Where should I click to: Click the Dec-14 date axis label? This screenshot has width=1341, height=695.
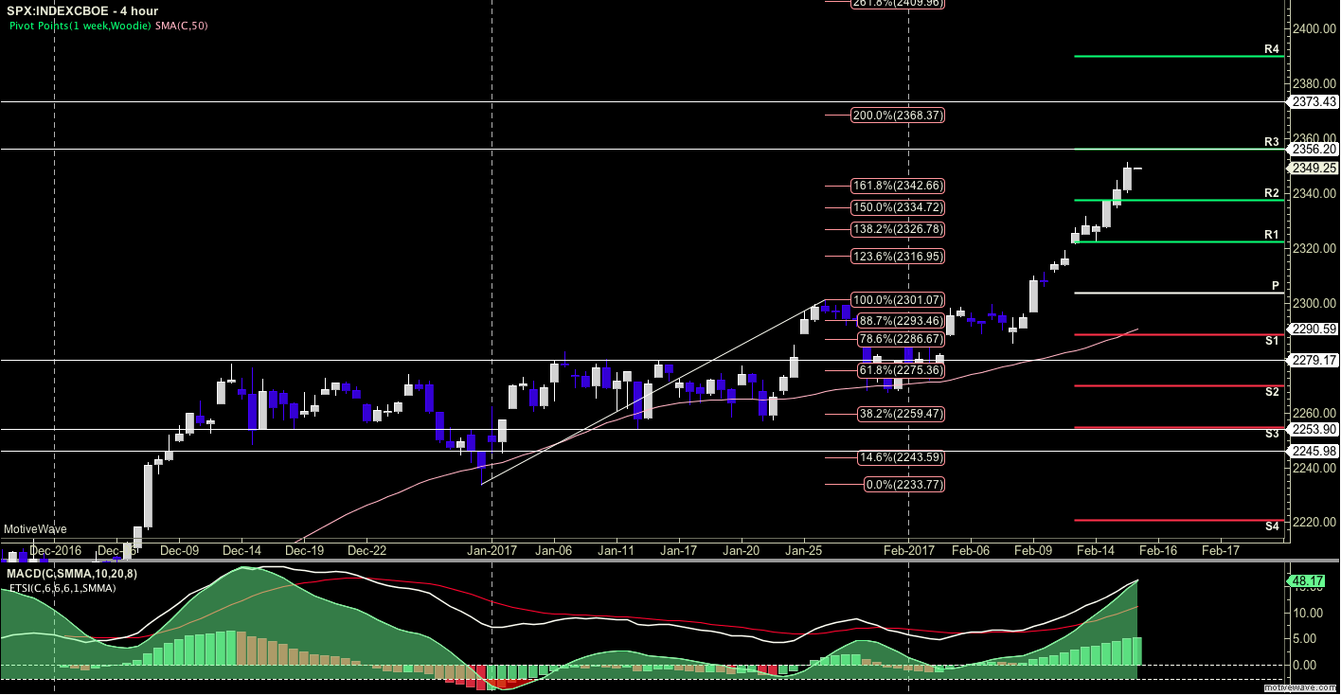click(x=242, y=550)
